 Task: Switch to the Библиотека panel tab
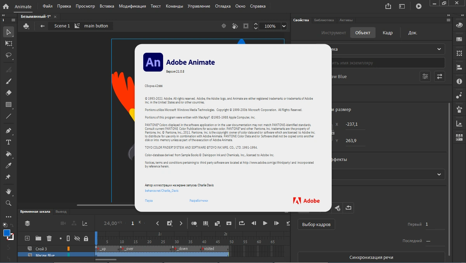click(x=324, y=20)
